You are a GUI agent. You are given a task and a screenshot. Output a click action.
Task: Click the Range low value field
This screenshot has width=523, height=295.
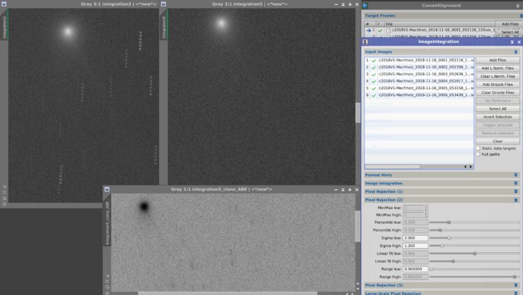point(416,269)
